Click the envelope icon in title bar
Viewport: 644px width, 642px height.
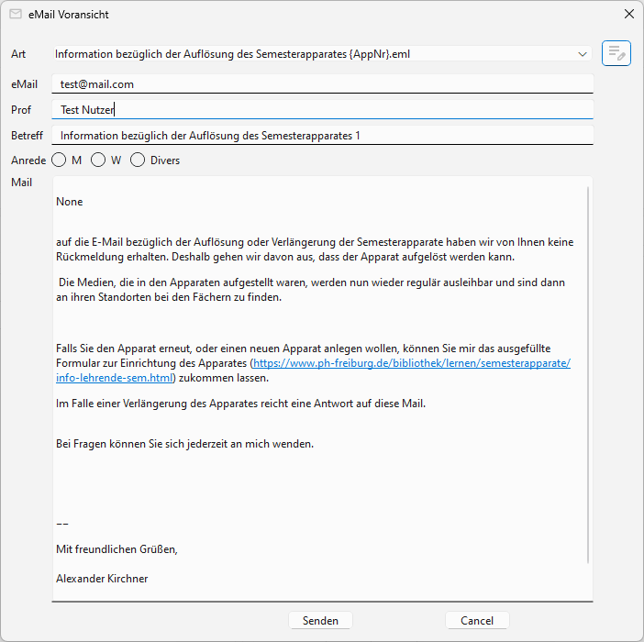[16, 15]
